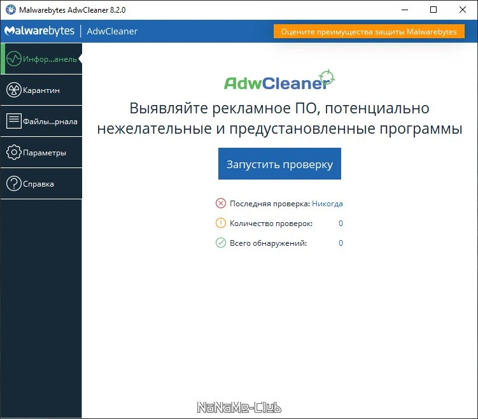Click the orange warning scan-count icon

click(221, 223)
